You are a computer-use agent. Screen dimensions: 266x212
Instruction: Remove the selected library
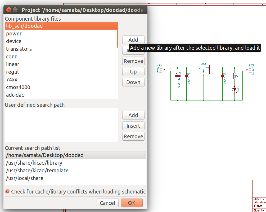coord(133,61)
